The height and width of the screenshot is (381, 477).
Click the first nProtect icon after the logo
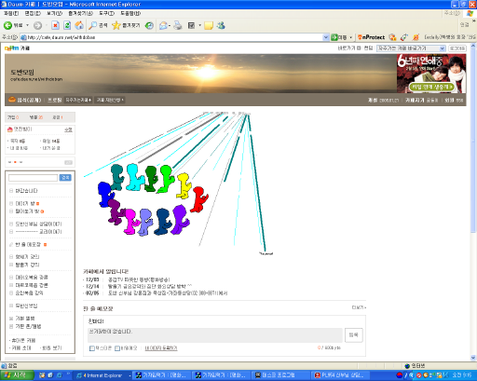tap(393, 37)
